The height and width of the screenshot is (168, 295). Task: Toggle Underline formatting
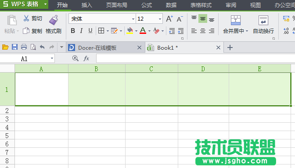coord(90,30)
